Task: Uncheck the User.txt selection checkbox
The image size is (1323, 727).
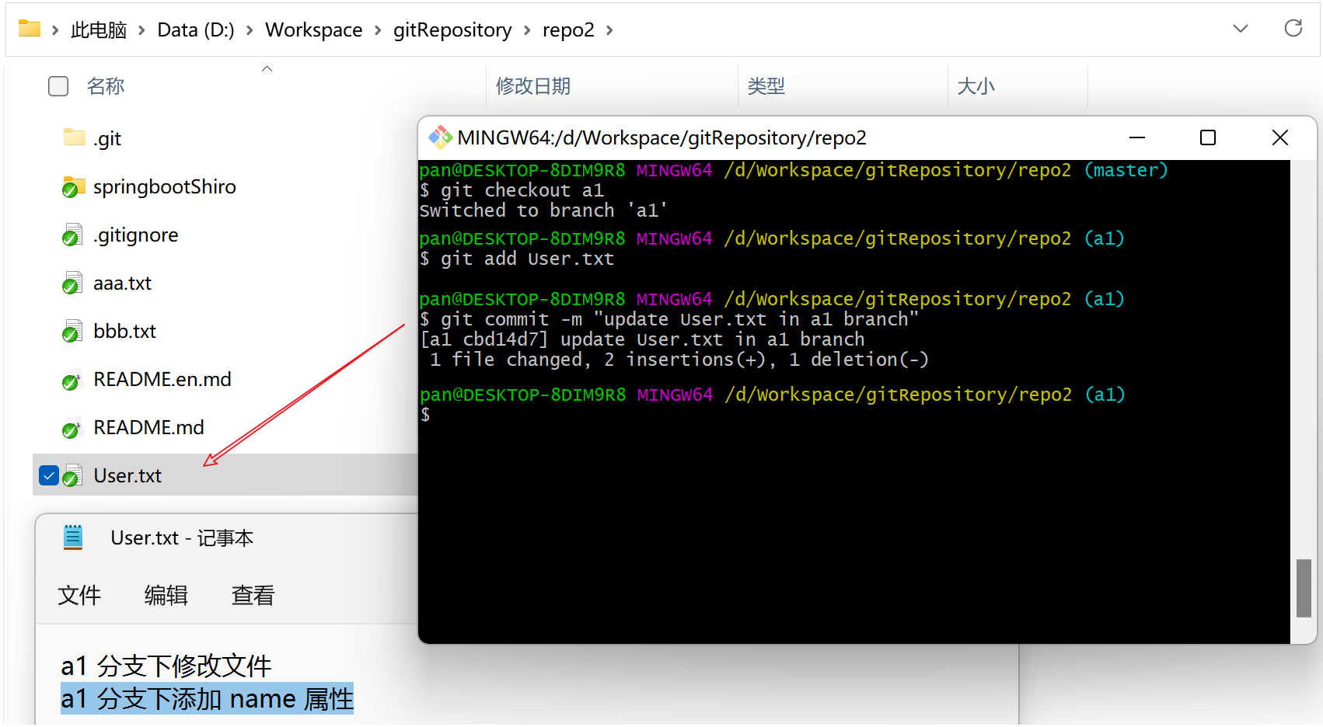Action: pyautogui.click(x=49, y=475)
